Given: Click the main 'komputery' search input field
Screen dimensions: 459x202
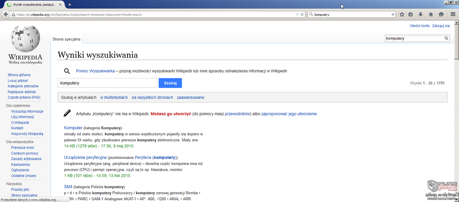Looking at the screenshot, I should click(107, 83).
